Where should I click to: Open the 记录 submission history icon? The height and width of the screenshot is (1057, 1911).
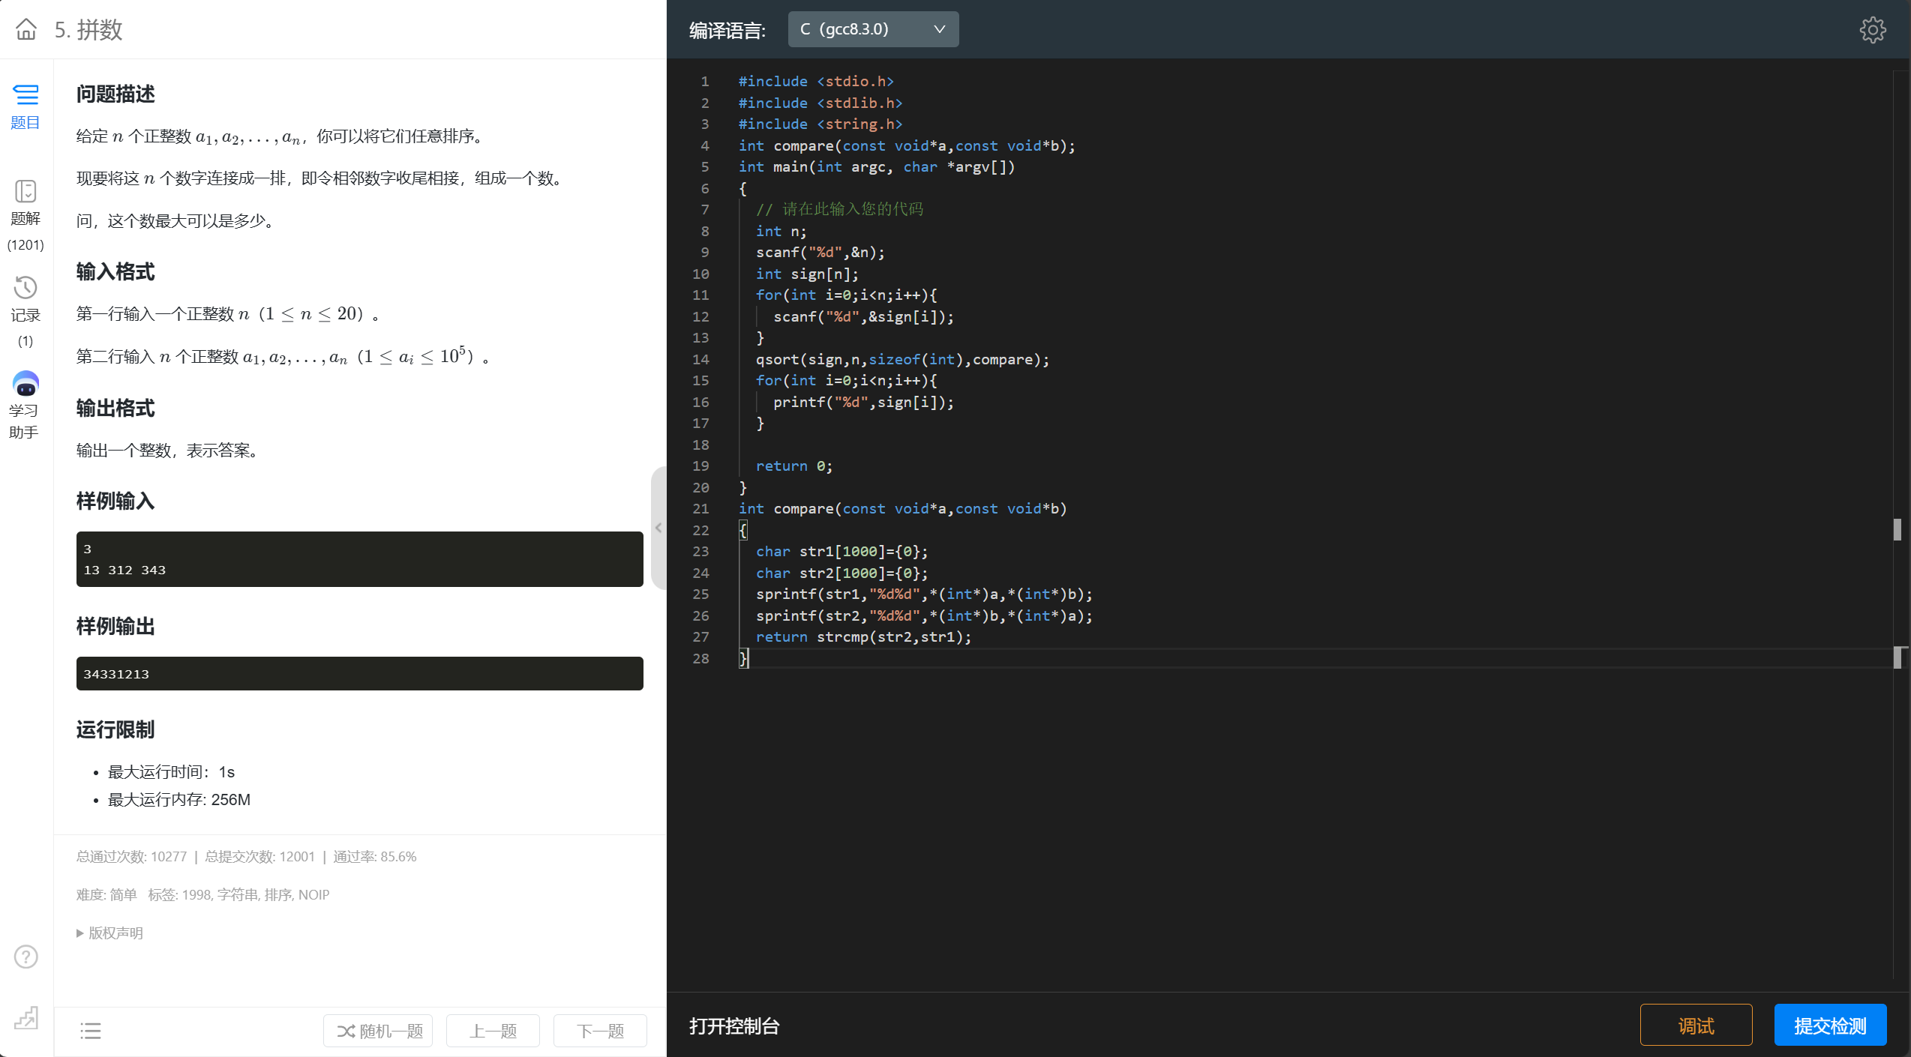point(25,288)
